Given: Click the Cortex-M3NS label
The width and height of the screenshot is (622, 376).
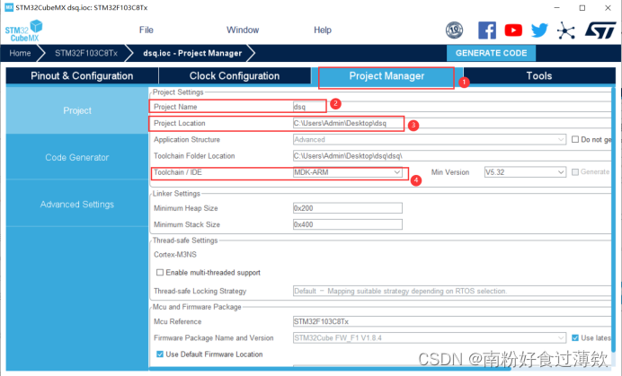Looking at the screenshot, I should [x=175, y=254].
